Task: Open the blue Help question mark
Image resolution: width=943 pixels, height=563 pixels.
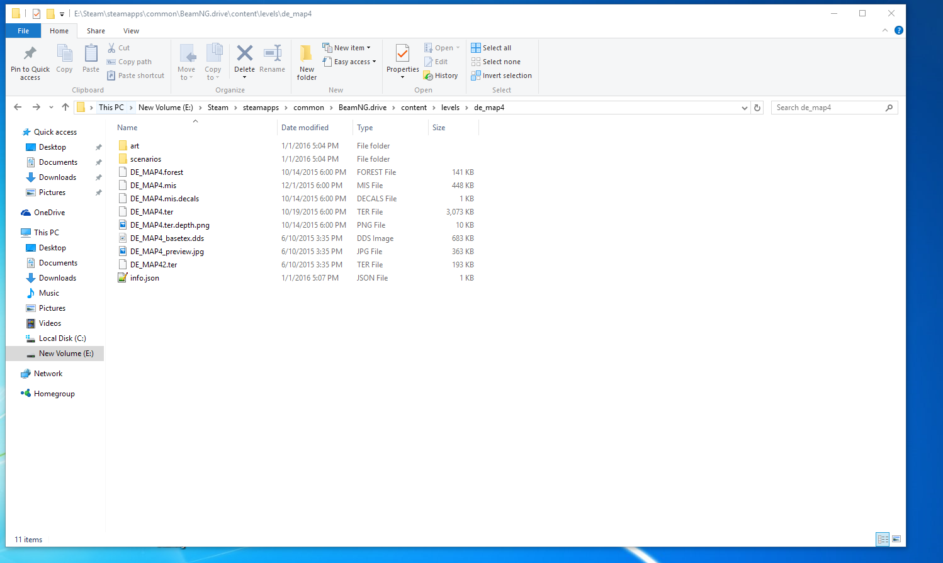Action: (x=899, y=30)
